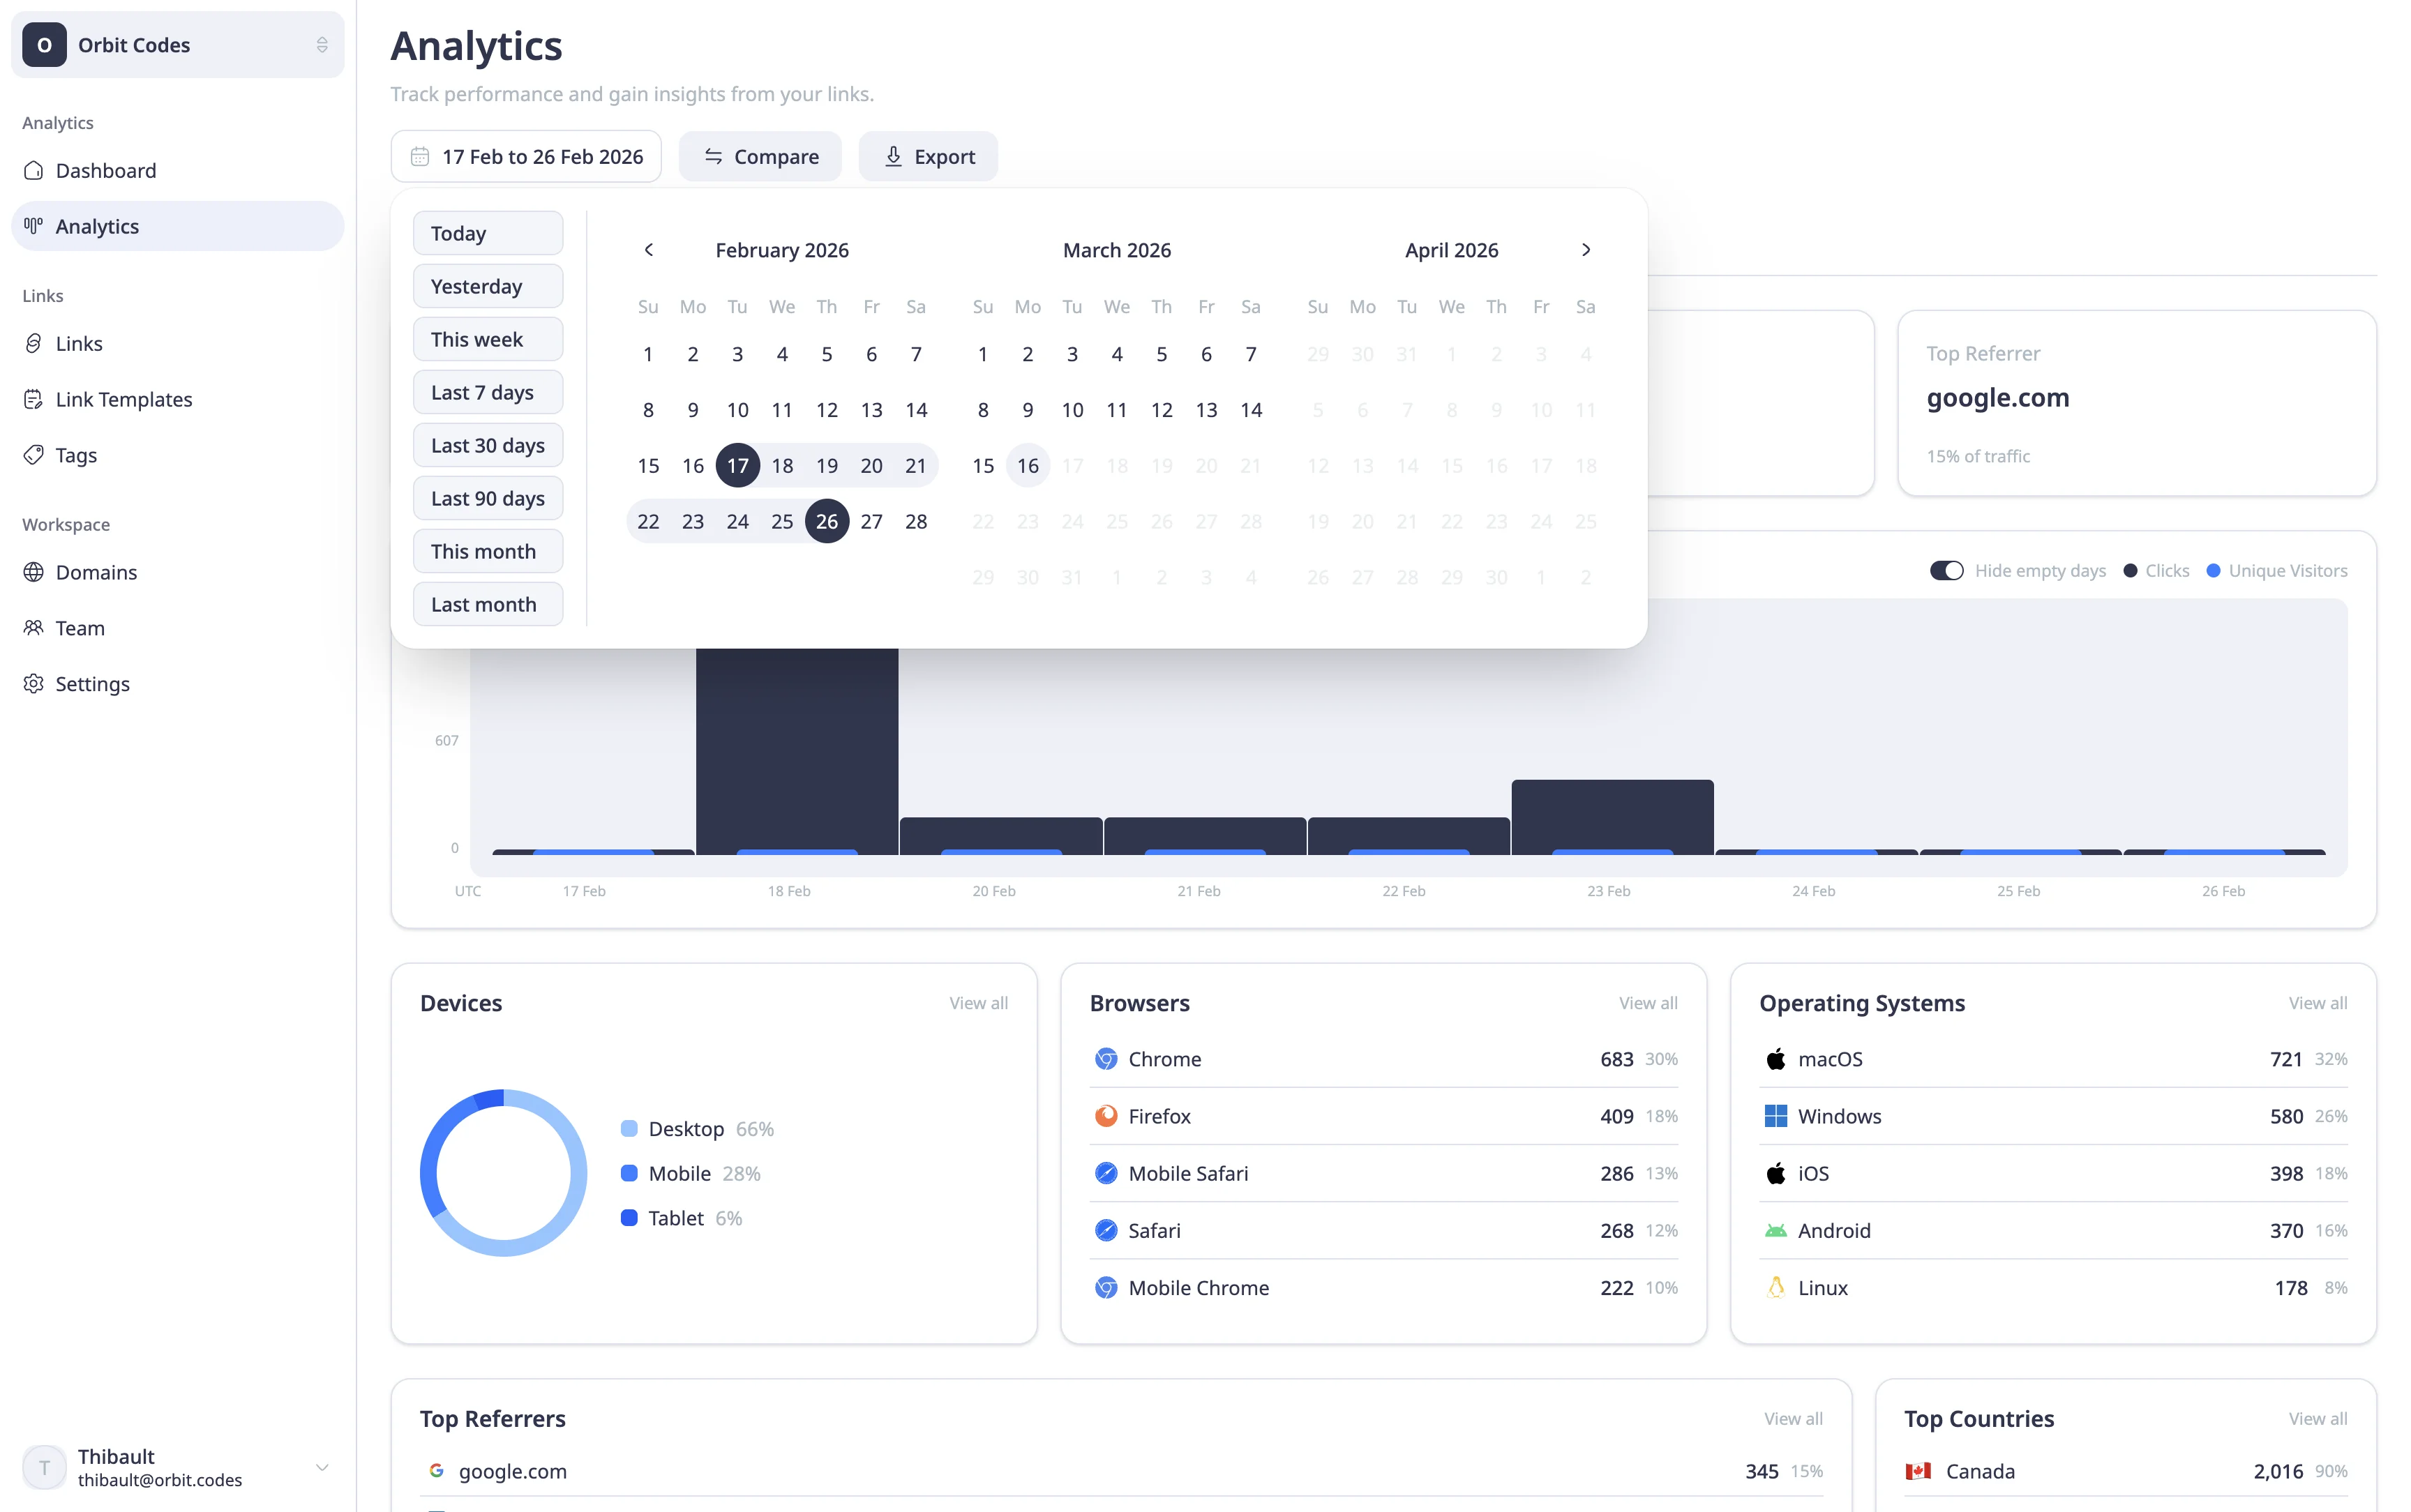Image resolution: width=2411 pixels, height=1512 pixels.
Task: Click the Tags icon in sidebar
Action: (34, 455)
